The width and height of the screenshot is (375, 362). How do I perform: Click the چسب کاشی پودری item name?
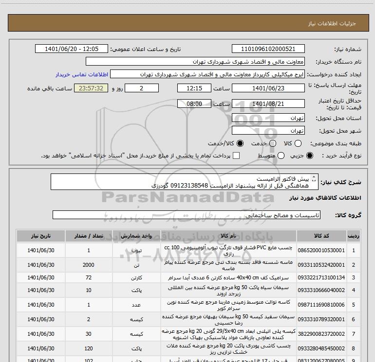228,348
